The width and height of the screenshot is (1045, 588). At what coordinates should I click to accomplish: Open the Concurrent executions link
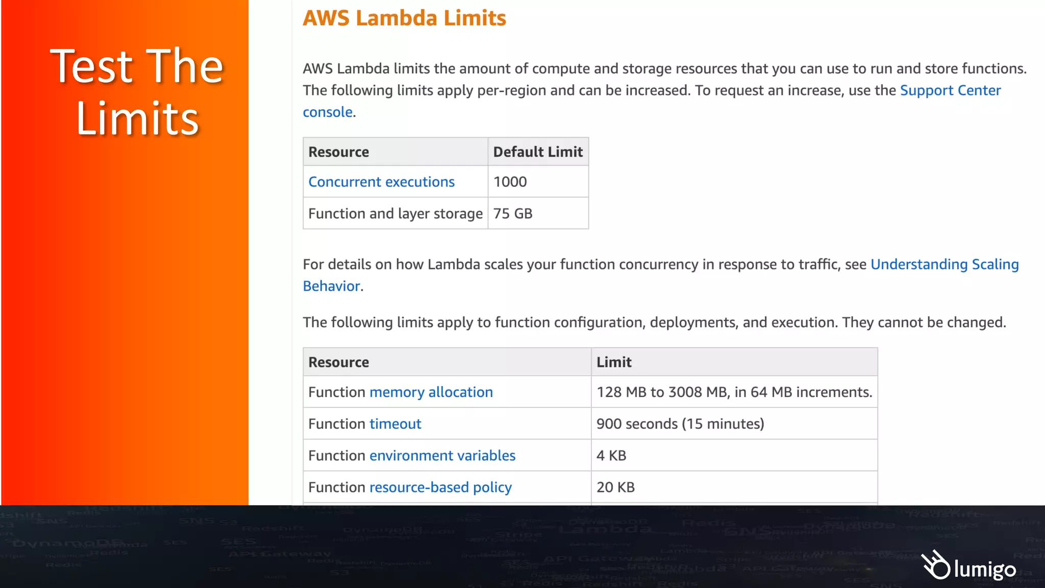coord(381,182)
